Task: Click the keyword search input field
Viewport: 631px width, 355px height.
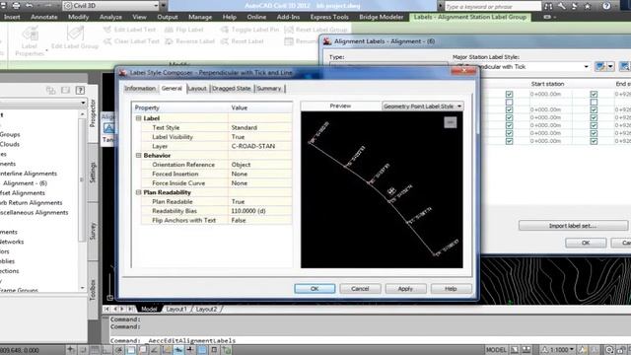Action: (x=493, y=7)
